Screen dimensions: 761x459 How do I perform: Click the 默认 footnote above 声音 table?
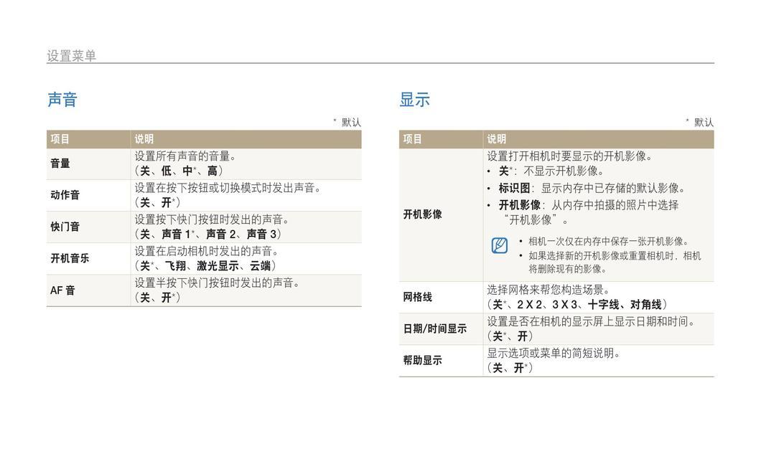tap(347, 122)
